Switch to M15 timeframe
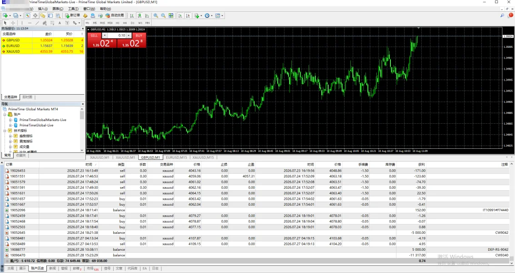This screenshot has width=515, height=273. [x=102, y=23]
